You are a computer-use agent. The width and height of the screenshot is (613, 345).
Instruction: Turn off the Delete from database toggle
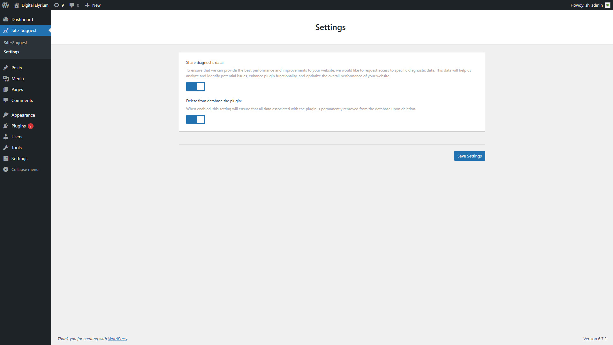(195, 119)
